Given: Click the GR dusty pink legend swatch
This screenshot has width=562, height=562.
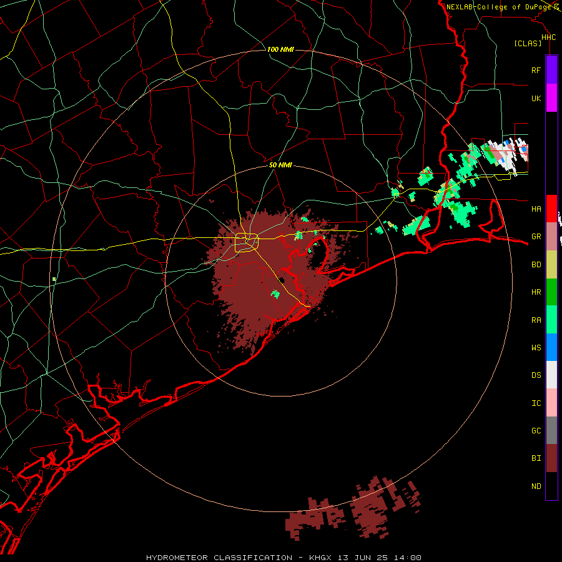Looking at the screenshot, I should [x=551, y=237].
